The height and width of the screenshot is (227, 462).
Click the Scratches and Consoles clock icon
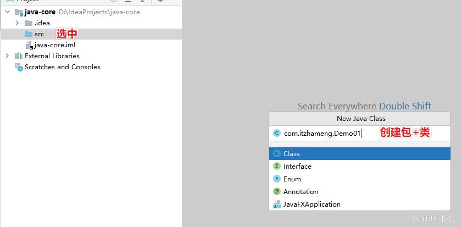pos(19,67)
